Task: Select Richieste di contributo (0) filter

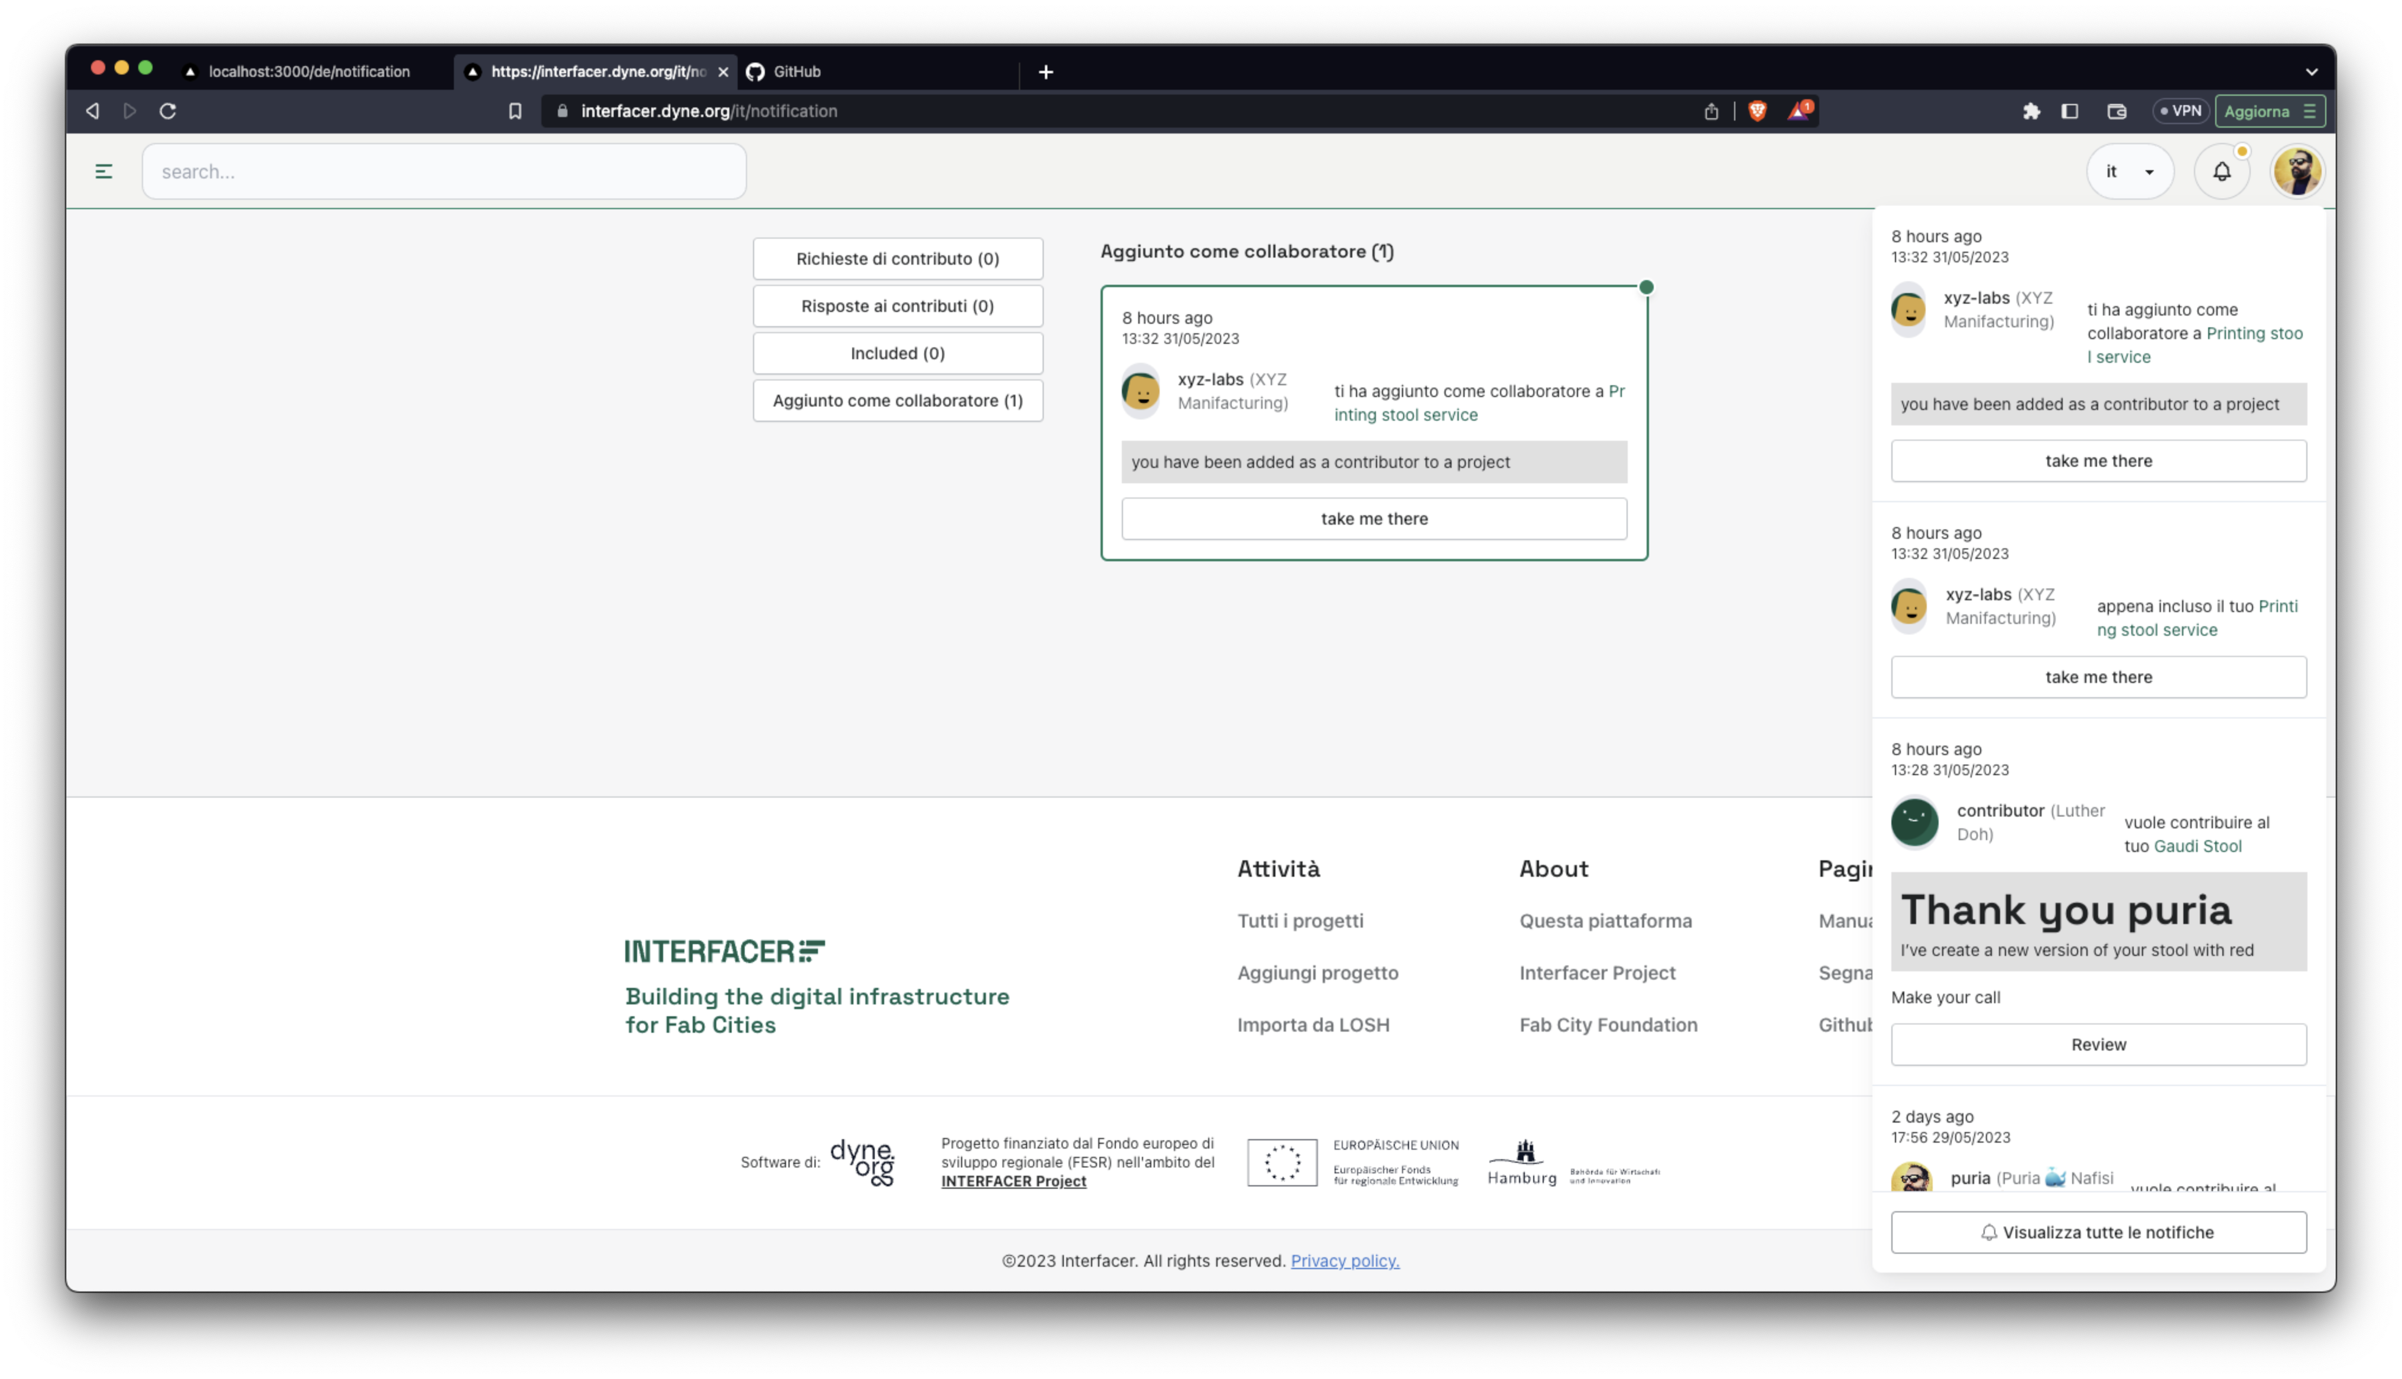Action: coord(897,259)
